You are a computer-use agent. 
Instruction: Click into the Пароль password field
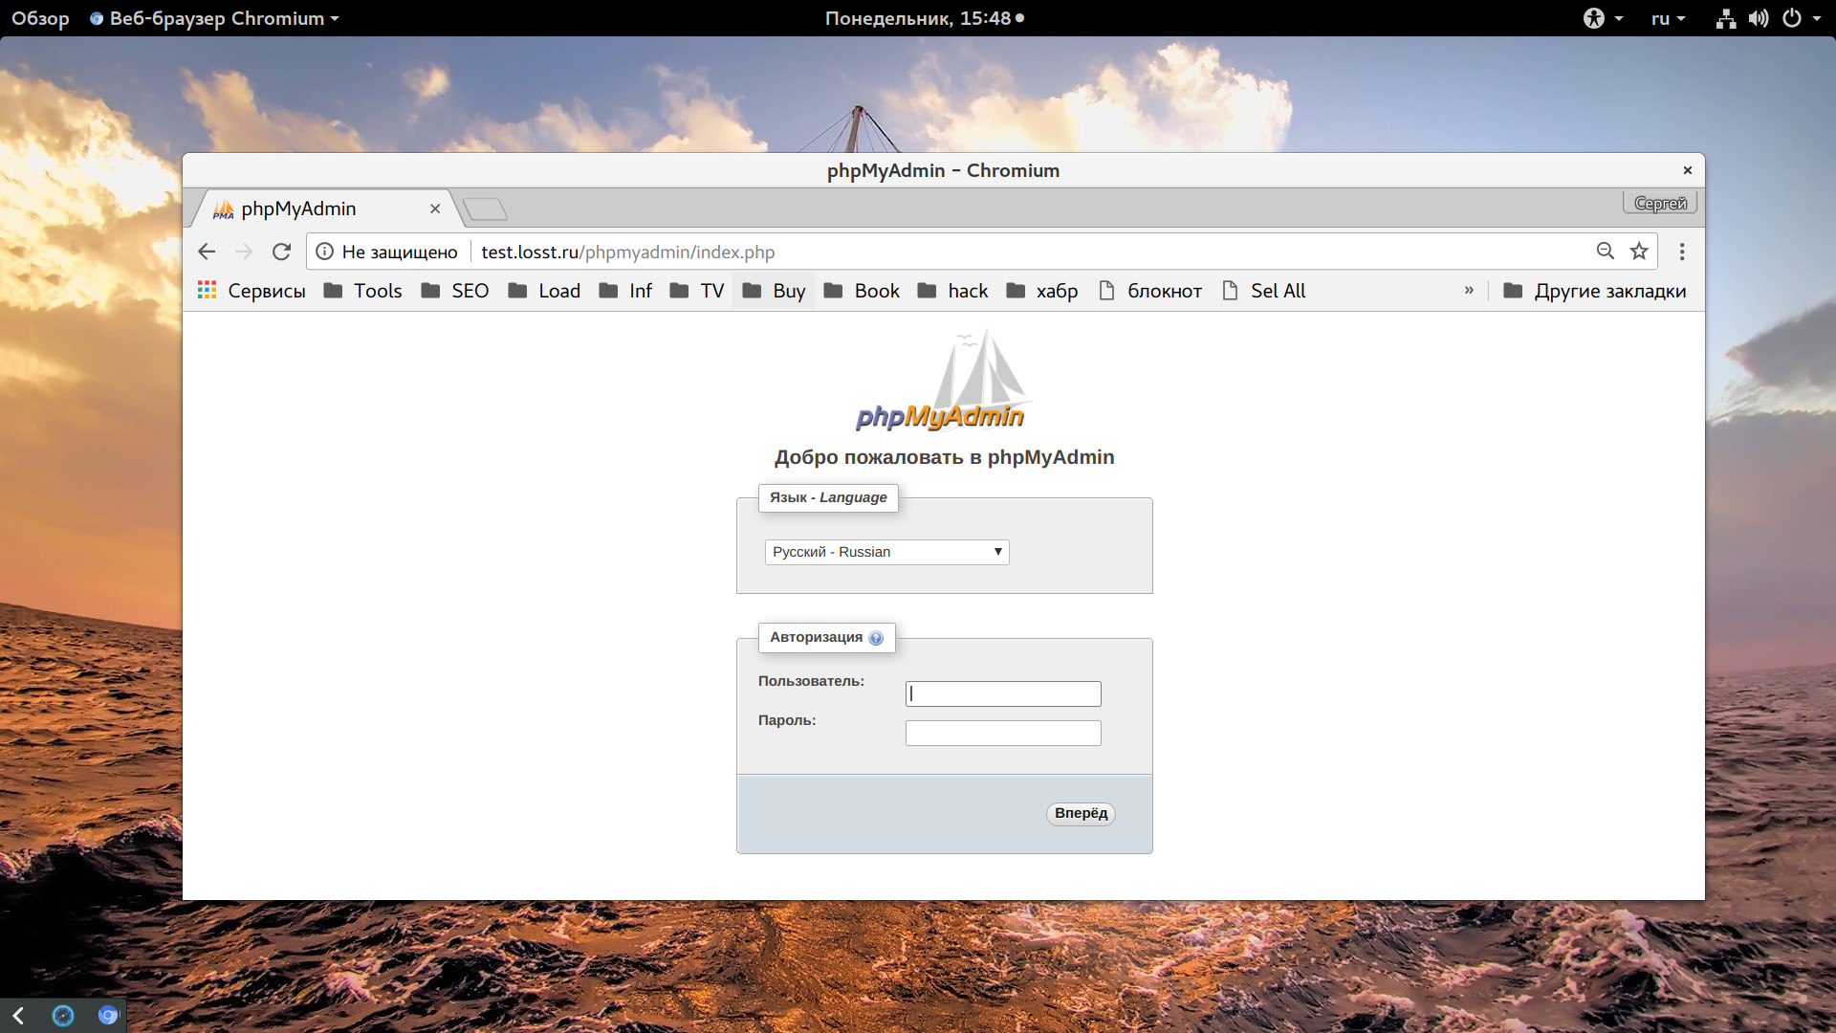(x=1003, y=733)
